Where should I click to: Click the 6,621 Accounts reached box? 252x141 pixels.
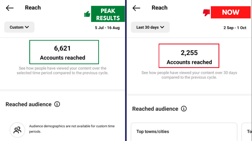pyautogui.click(x=64, y=52)
